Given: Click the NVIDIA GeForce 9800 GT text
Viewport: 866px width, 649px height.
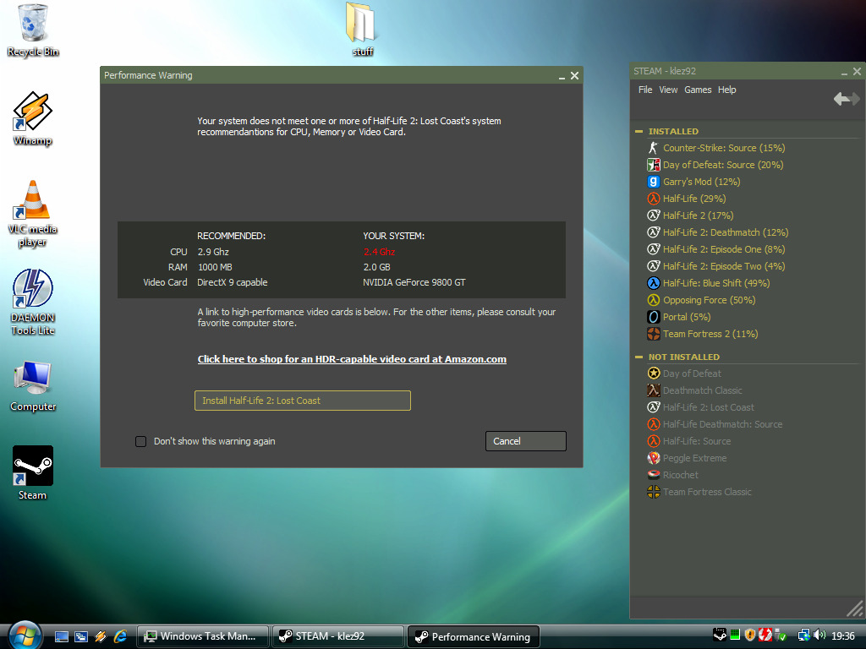Looking at the screenshot, I should pyautogui.click(x=414, y=282).
